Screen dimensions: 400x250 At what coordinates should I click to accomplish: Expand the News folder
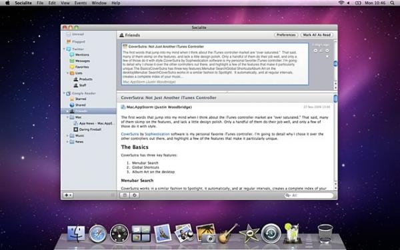(67, 141)
